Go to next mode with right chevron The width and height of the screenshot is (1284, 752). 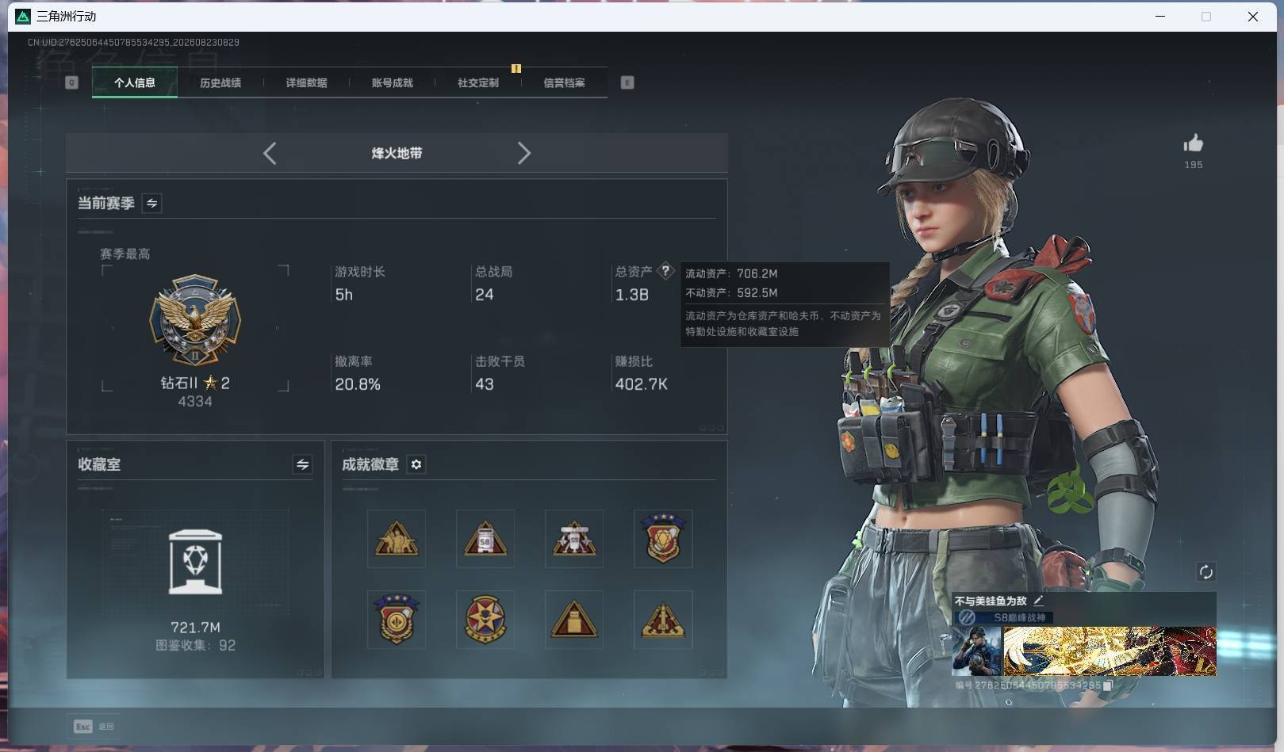coord(523,153)
